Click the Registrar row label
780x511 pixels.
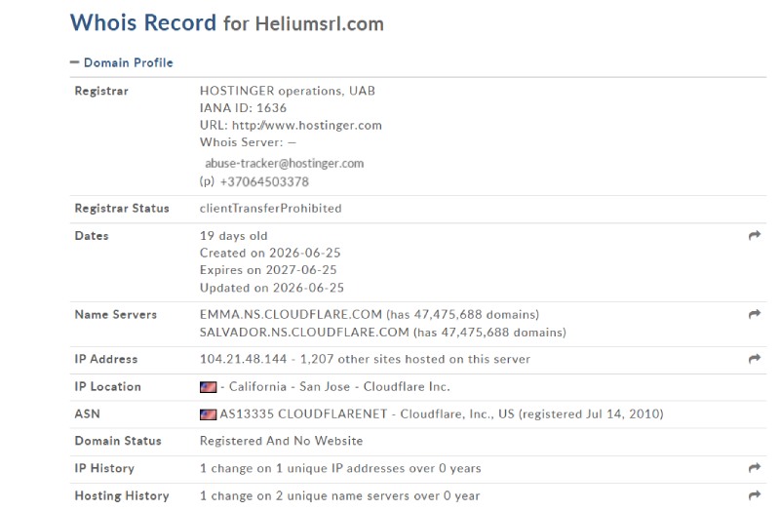tap(101, 91)
